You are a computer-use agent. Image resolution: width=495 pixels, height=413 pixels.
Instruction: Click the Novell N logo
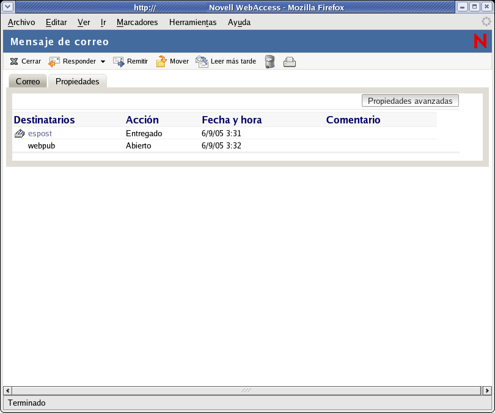coord(480,41)
